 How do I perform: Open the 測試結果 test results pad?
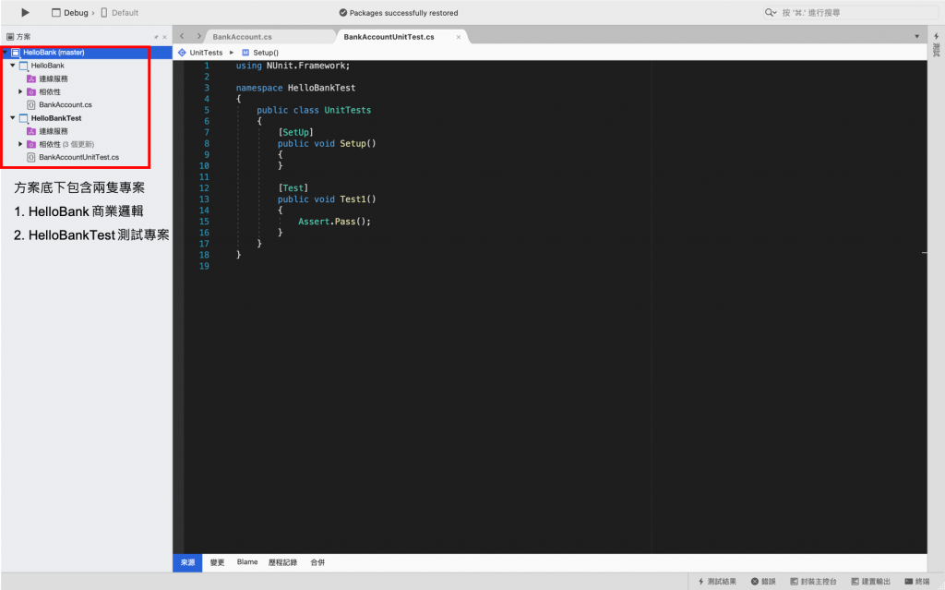717,582
